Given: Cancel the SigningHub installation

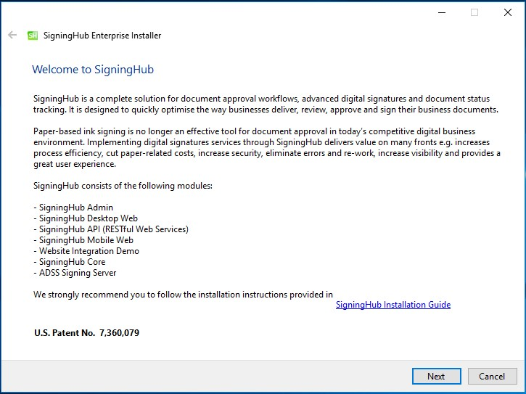Looking at the screenshot, I should [x=492, y=376].
